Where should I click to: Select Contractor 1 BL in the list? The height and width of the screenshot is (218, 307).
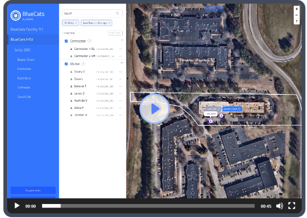pos(84,49)
